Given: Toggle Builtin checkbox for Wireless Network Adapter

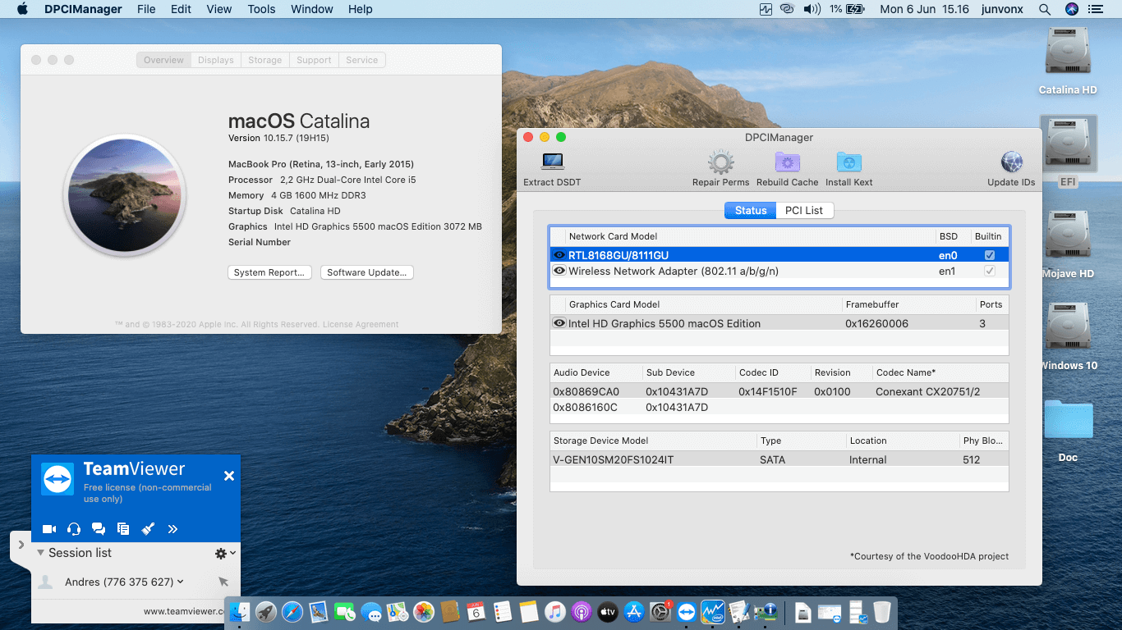Looking at the screenshot, I should 990,271.
